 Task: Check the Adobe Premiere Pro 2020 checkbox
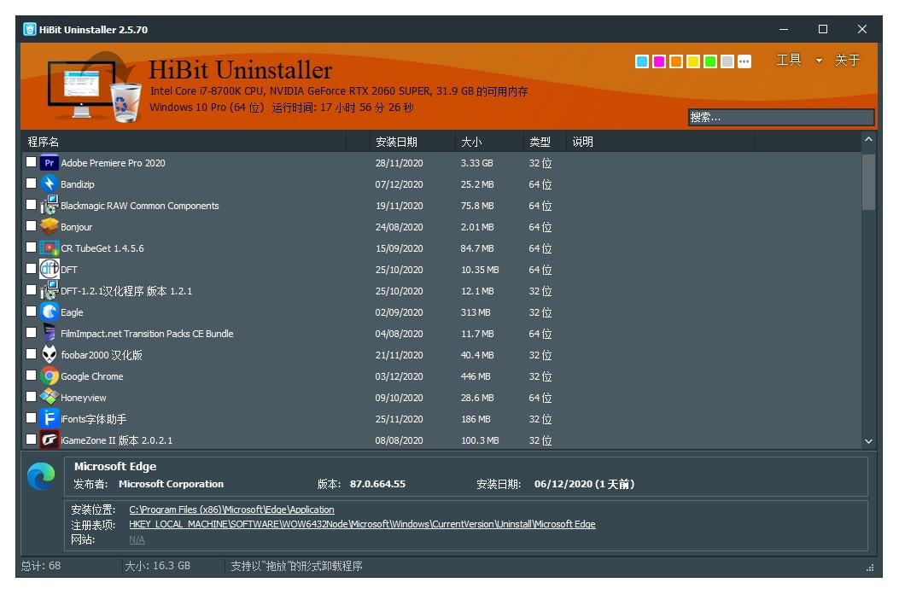point(31,162)
